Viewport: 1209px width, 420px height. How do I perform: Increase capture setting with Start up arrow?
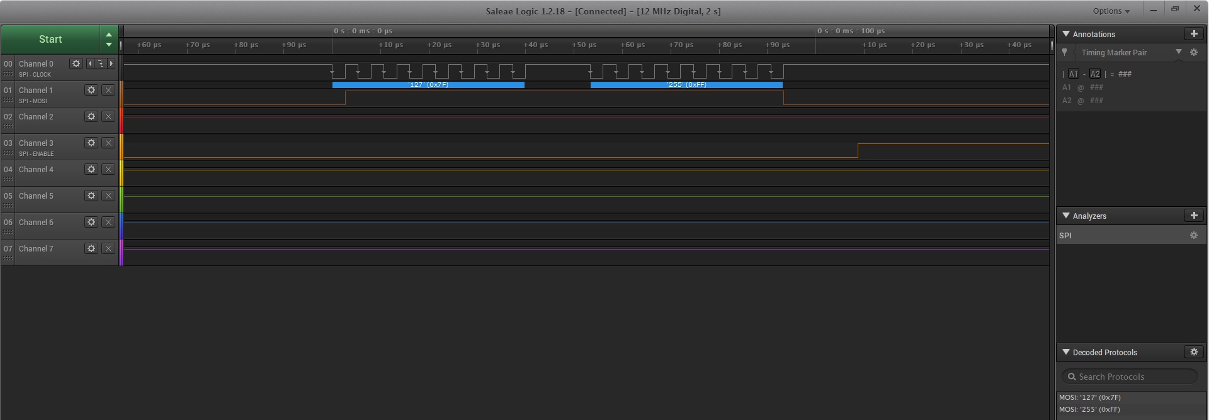[x=109, y=35]
